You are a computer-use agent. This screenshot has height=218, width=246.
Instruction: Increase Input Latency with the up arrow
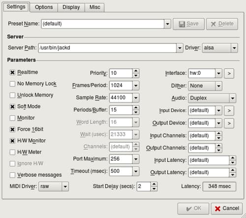[233, 158]
